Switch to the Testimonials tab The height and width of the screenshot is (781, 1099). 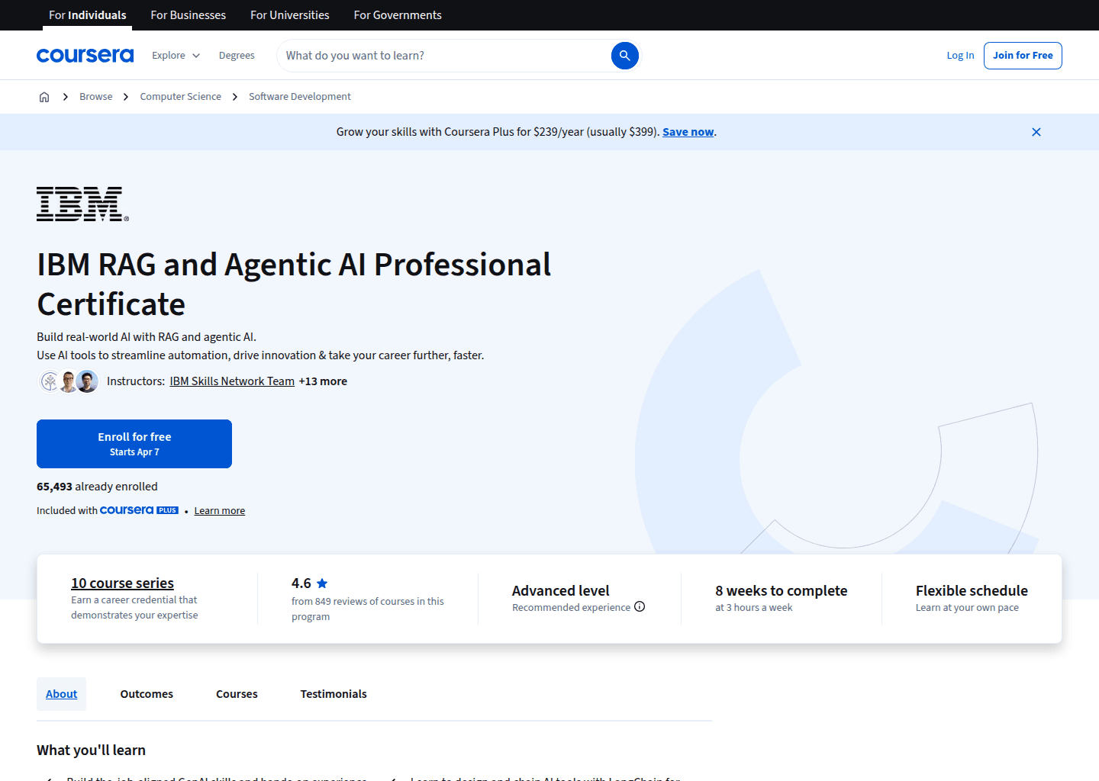(334, 693)
